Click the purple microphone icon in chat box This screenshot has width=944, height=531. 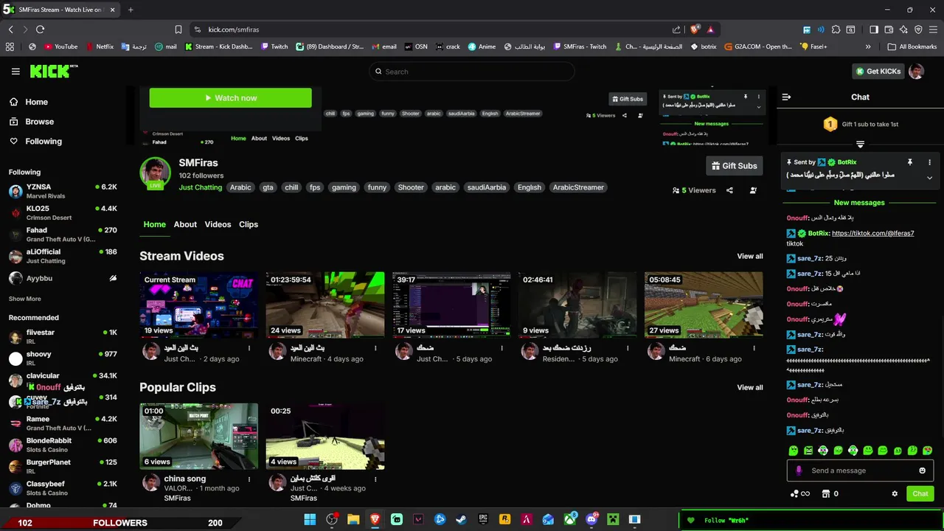799,471
